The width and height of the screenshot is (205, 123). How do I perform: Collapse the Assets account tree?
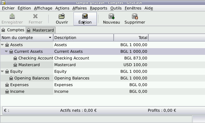pyautogui.click(x=2, y=45)
